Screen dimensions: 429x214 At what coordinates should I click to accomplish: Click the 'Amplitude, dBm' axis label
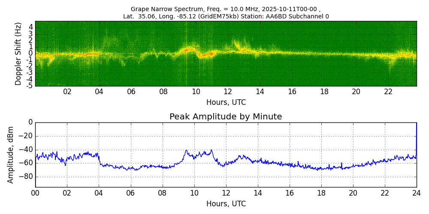pos(11,155)
